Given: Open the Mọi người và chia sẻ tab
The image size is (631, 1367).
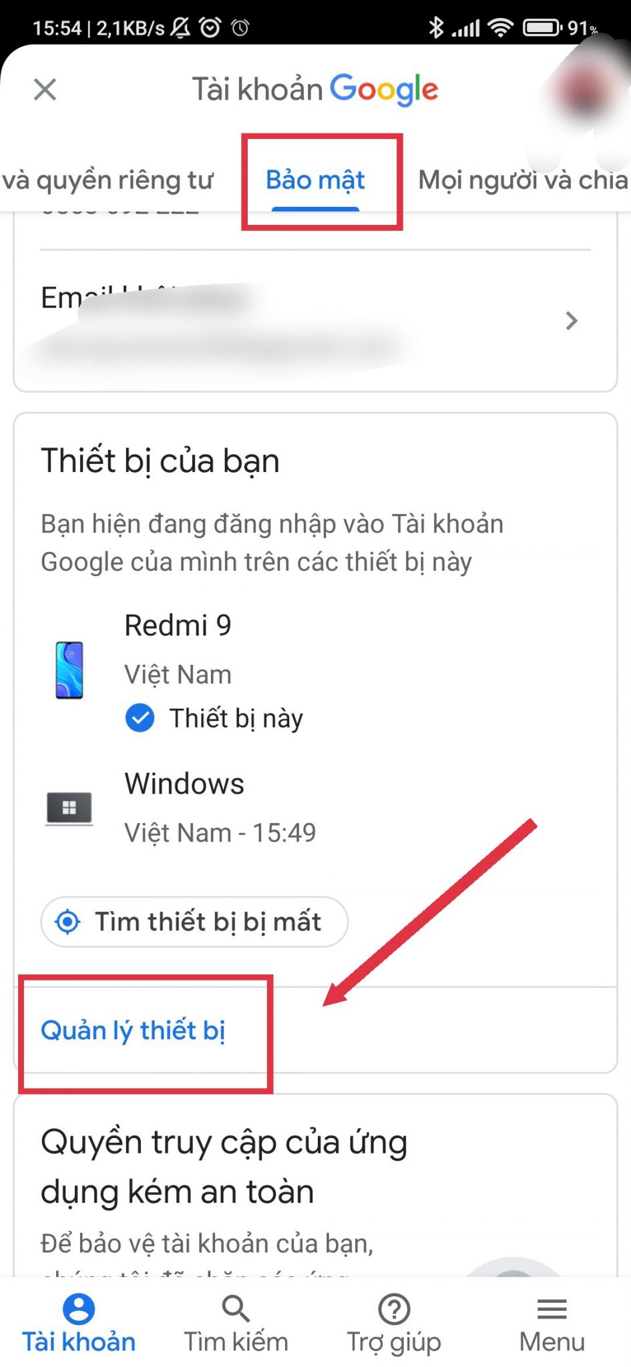Looking at the screenshot, I should pos(523,180).
